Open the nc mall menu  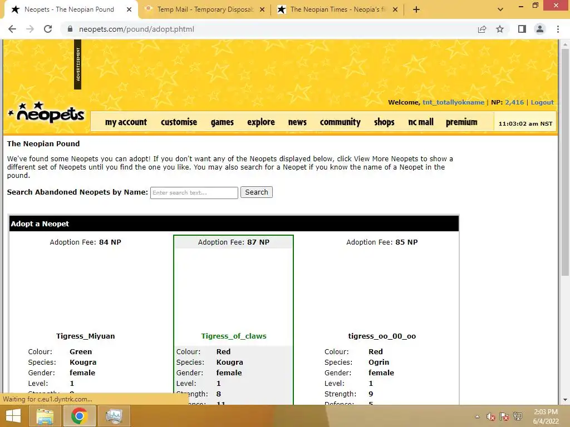421,122
